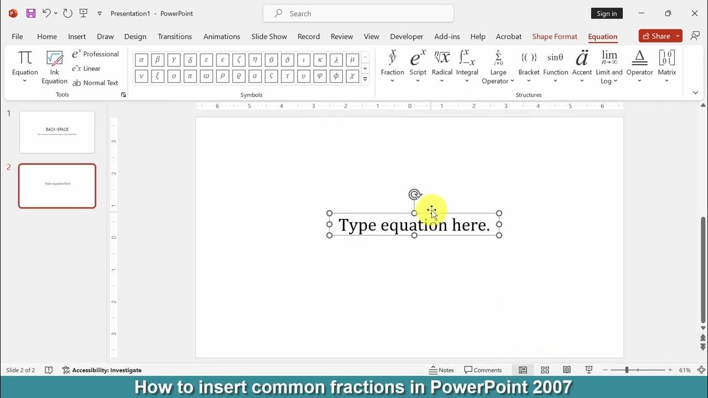Customize Quick Access Toolbar dropdown
This screenshot has height=398, width=708.
tap(100, 13)
